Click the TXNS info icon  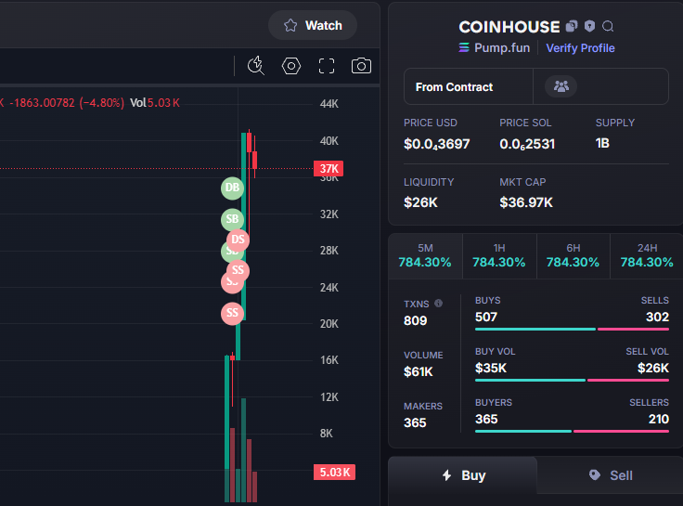(x=439, y=303)
